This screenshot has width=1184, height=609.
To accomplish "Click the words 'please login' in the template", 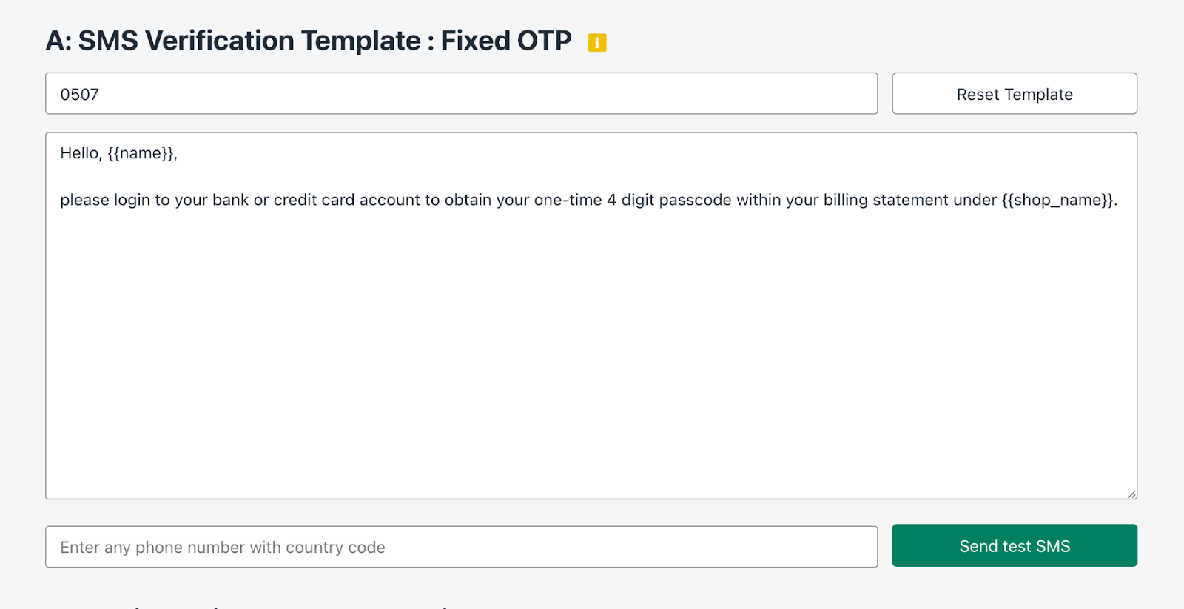I will [x=105, y=200].
